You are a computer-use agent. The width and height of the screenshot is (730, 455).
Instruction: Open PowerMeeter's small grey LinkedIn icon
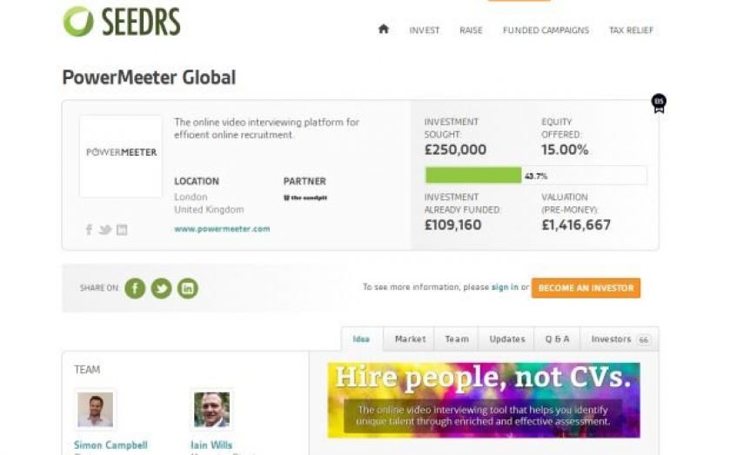click(x=122, y=230)
